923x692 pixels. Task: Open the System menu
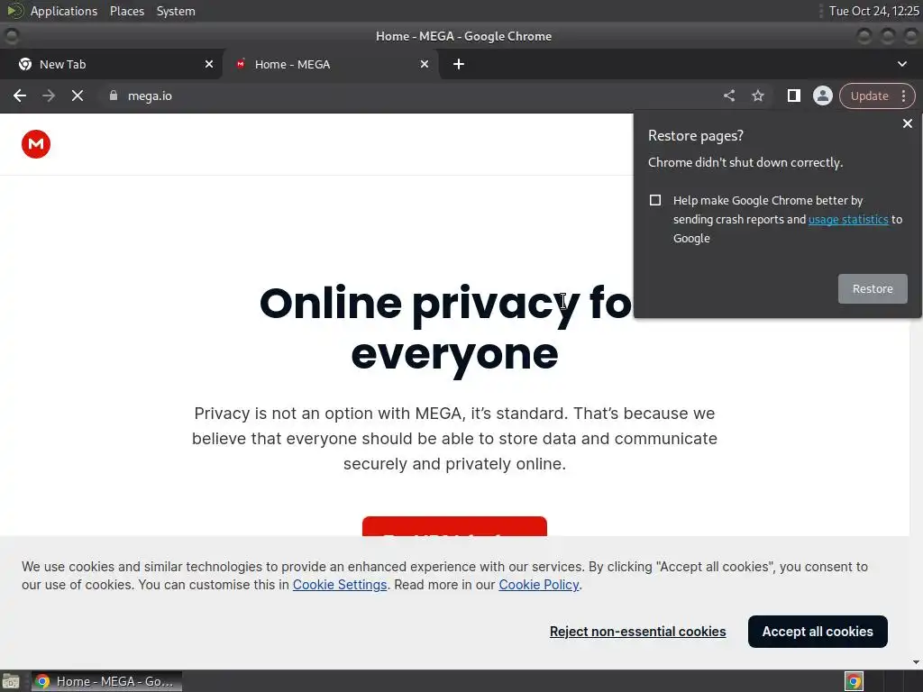click(176, 11)
